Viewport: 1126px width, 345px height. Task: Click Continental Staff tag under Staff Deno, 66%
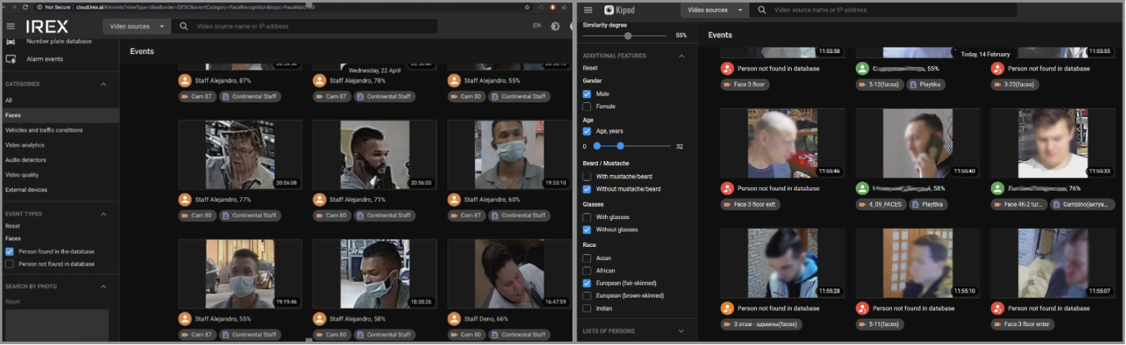518,334
